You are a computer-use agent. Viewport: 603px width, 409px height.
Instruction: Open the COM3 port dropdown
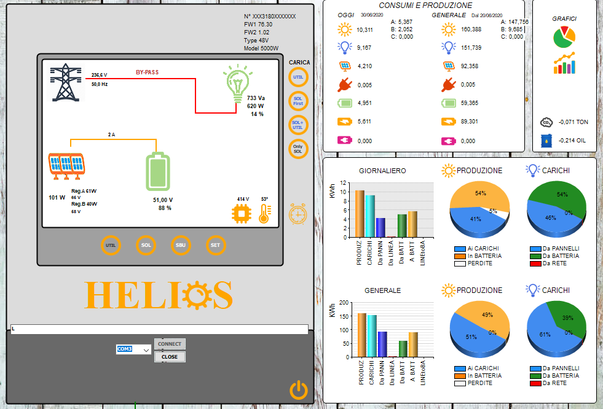click(x=133, y=349)
